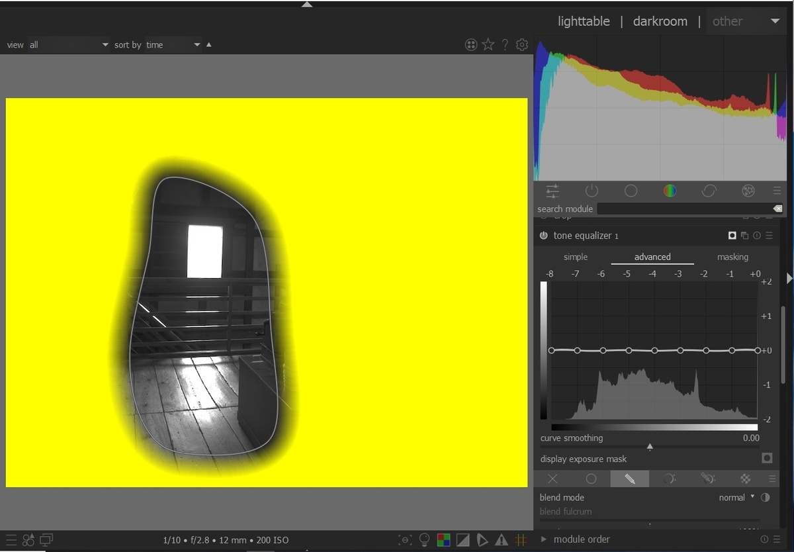Image resolution: width=794 pixels, height=552 pixels.
Task: Select the effects modules group icon
Action: click(x=748, y=191)
